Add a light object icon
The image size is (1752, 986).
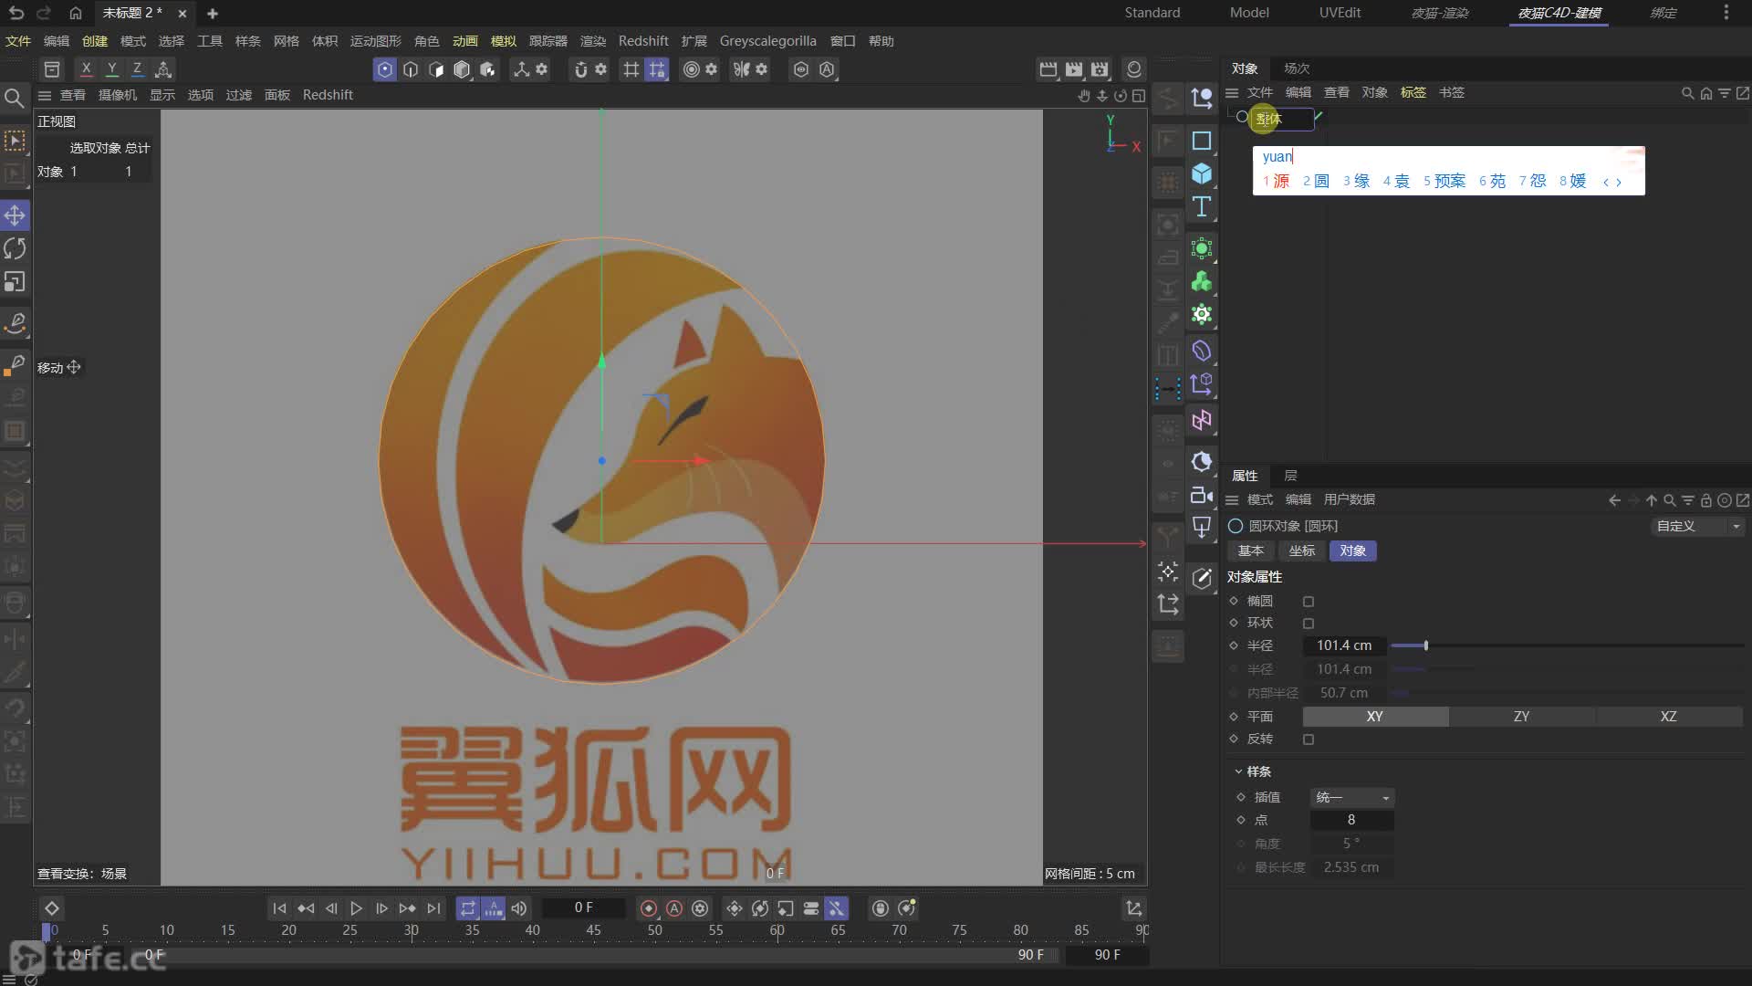point(1202,528)
